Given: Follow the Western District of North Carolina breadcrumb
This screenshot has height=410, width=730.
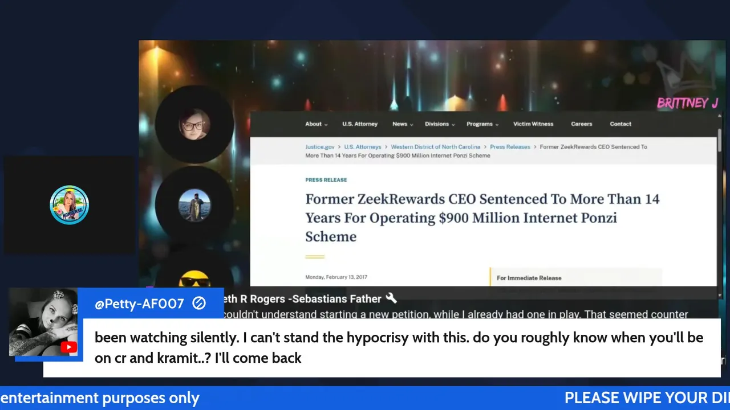Looking at the screenshot, I should (436, 147).
